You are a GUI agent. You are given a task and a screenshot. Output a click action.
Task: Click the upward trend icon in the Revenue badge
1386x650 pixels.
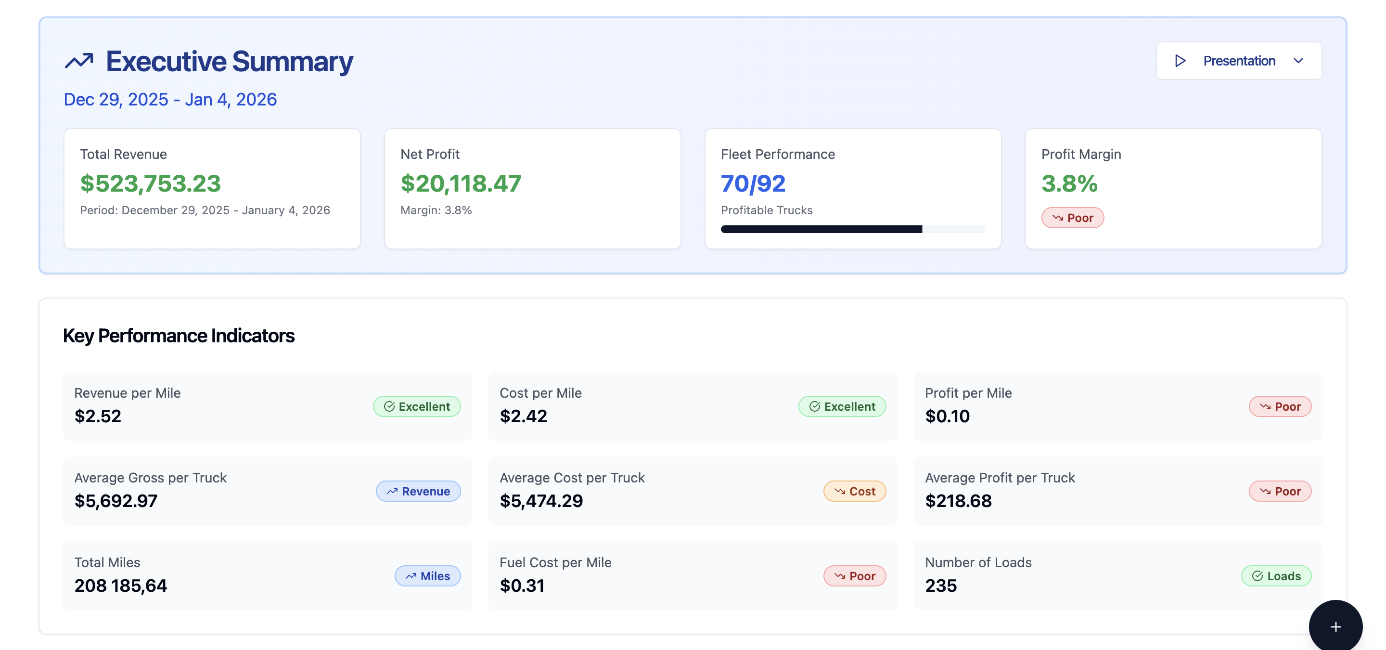(x=393, y=491)
